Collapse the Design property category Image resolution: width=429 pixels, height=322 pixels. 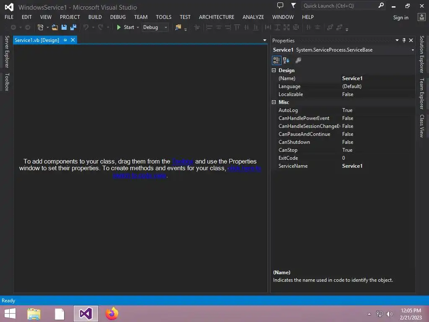coord(274,70)
